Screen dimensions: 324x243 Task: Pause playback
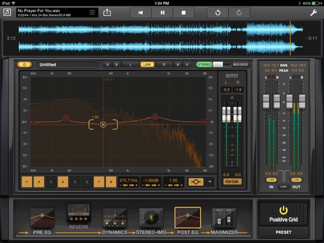coord(163,12)
